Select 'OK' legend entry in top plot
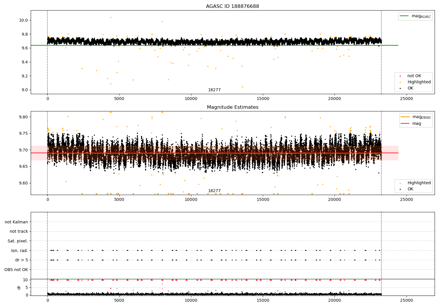 410,88
